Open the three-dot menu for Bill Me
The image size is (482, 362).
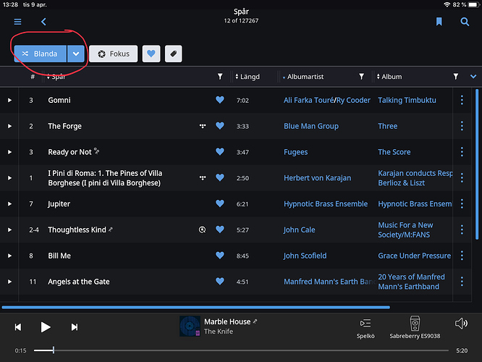[462, 256]
